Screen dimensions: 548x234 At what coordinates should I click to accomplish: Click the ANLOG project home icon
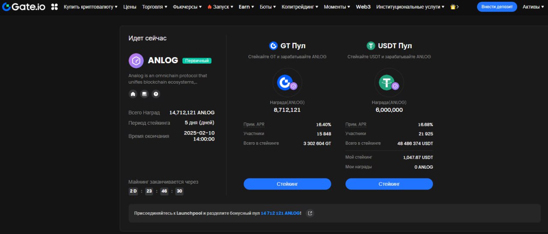[x=133, y=94]
